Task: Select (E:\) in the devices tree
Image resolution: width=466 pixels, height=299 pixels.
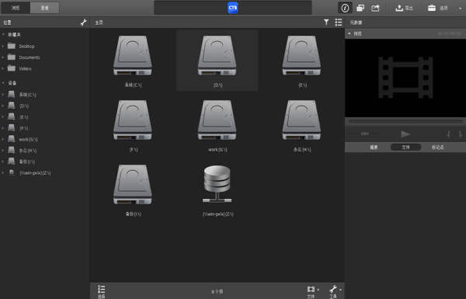Action: pyautogui.click(x=24, y=117)
